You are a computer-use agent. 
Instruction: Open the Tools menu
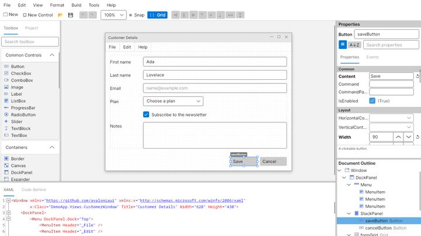[x=94, y=5]
